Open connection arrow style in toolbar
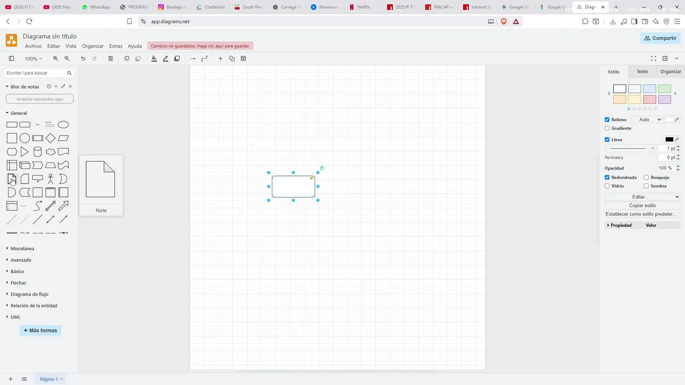The width and height of the screenshot is (685, 385). point(193,59)
